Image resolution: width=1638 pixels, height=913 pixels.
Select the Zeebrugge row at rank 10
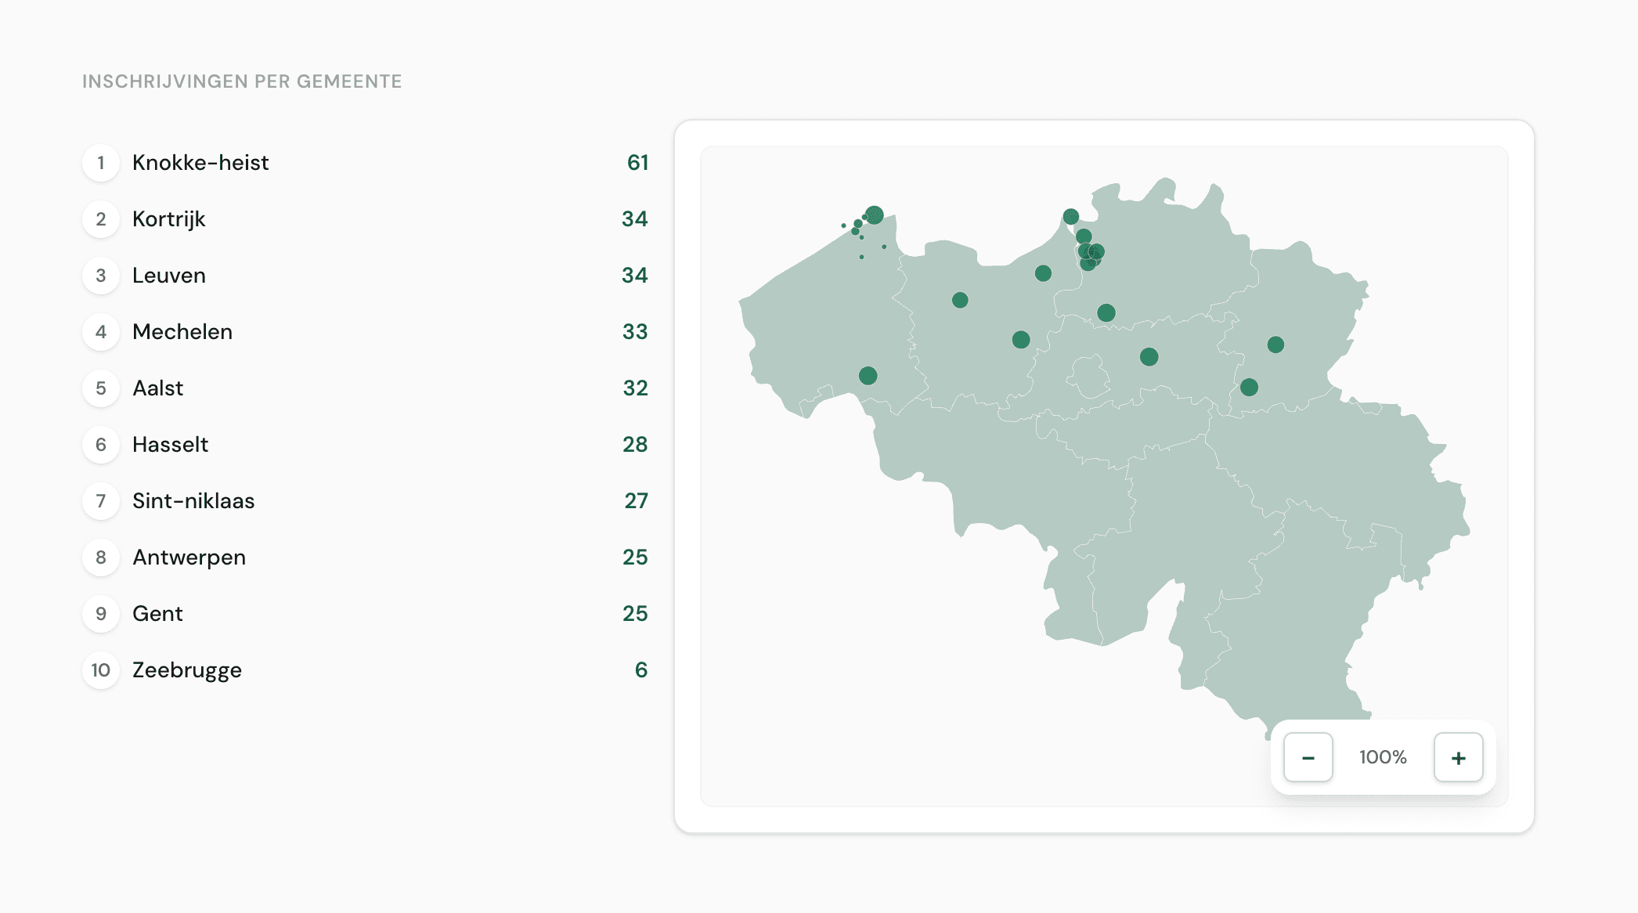(x=186, y=670)
